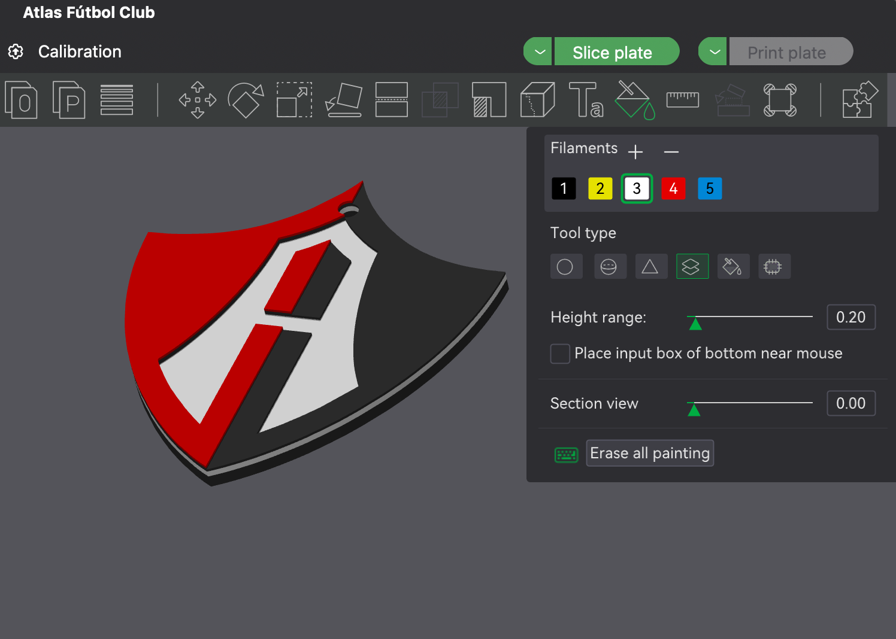
Task: Choose the Gap fill tool type
Action: [x=774, y=266]
